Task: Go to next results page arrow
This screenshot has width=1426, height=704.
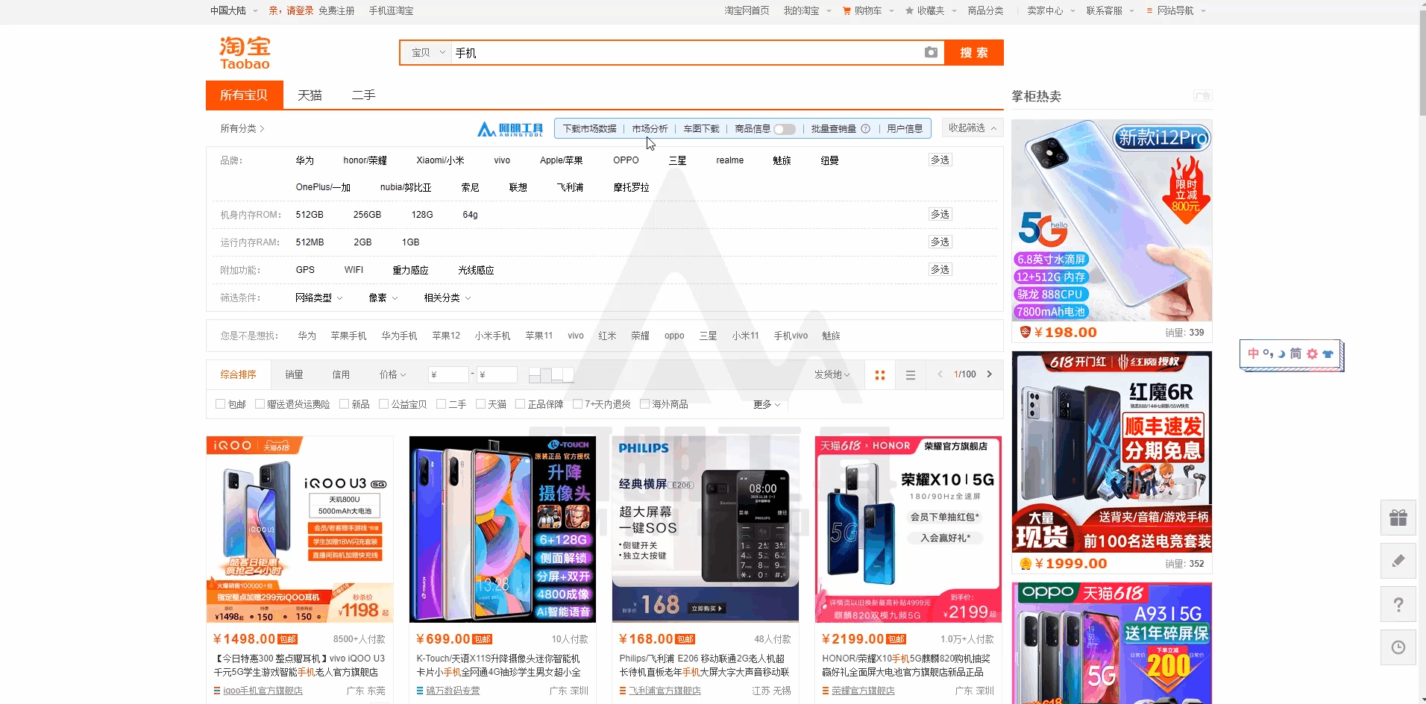Action: (x=990, y=374)
